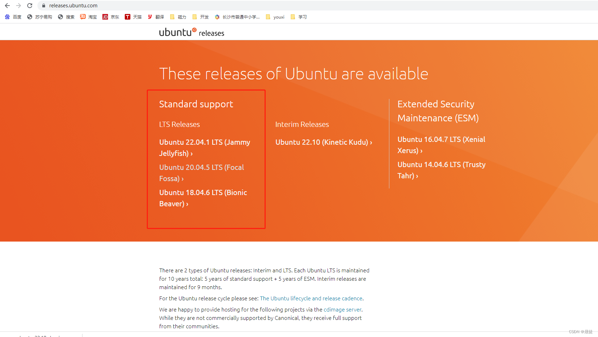This screenshot has width=598, height=337.
Task: Open the 苏宁易购 bookmark
Action: point(39,17)
